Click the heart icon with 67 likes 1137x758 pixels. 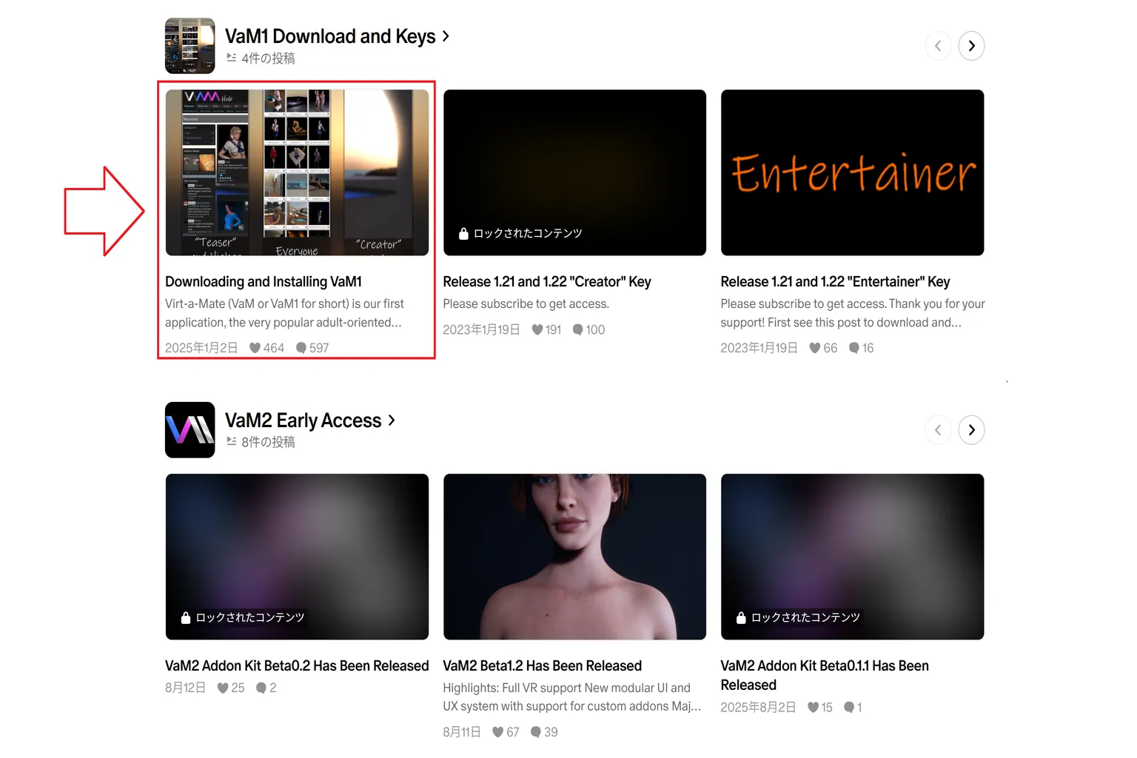[x=497, y=732]
